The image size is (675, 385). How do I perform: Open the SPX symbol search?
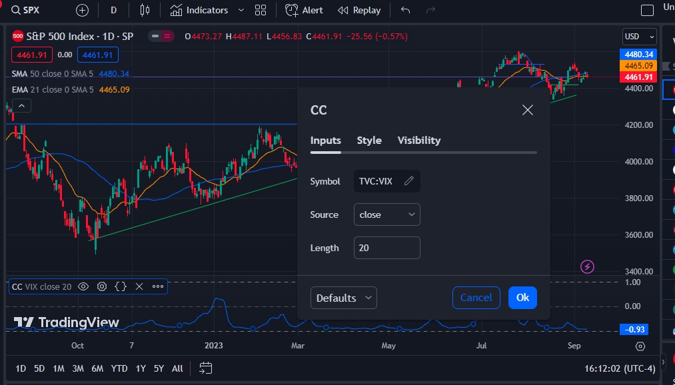tap(26, 10)
